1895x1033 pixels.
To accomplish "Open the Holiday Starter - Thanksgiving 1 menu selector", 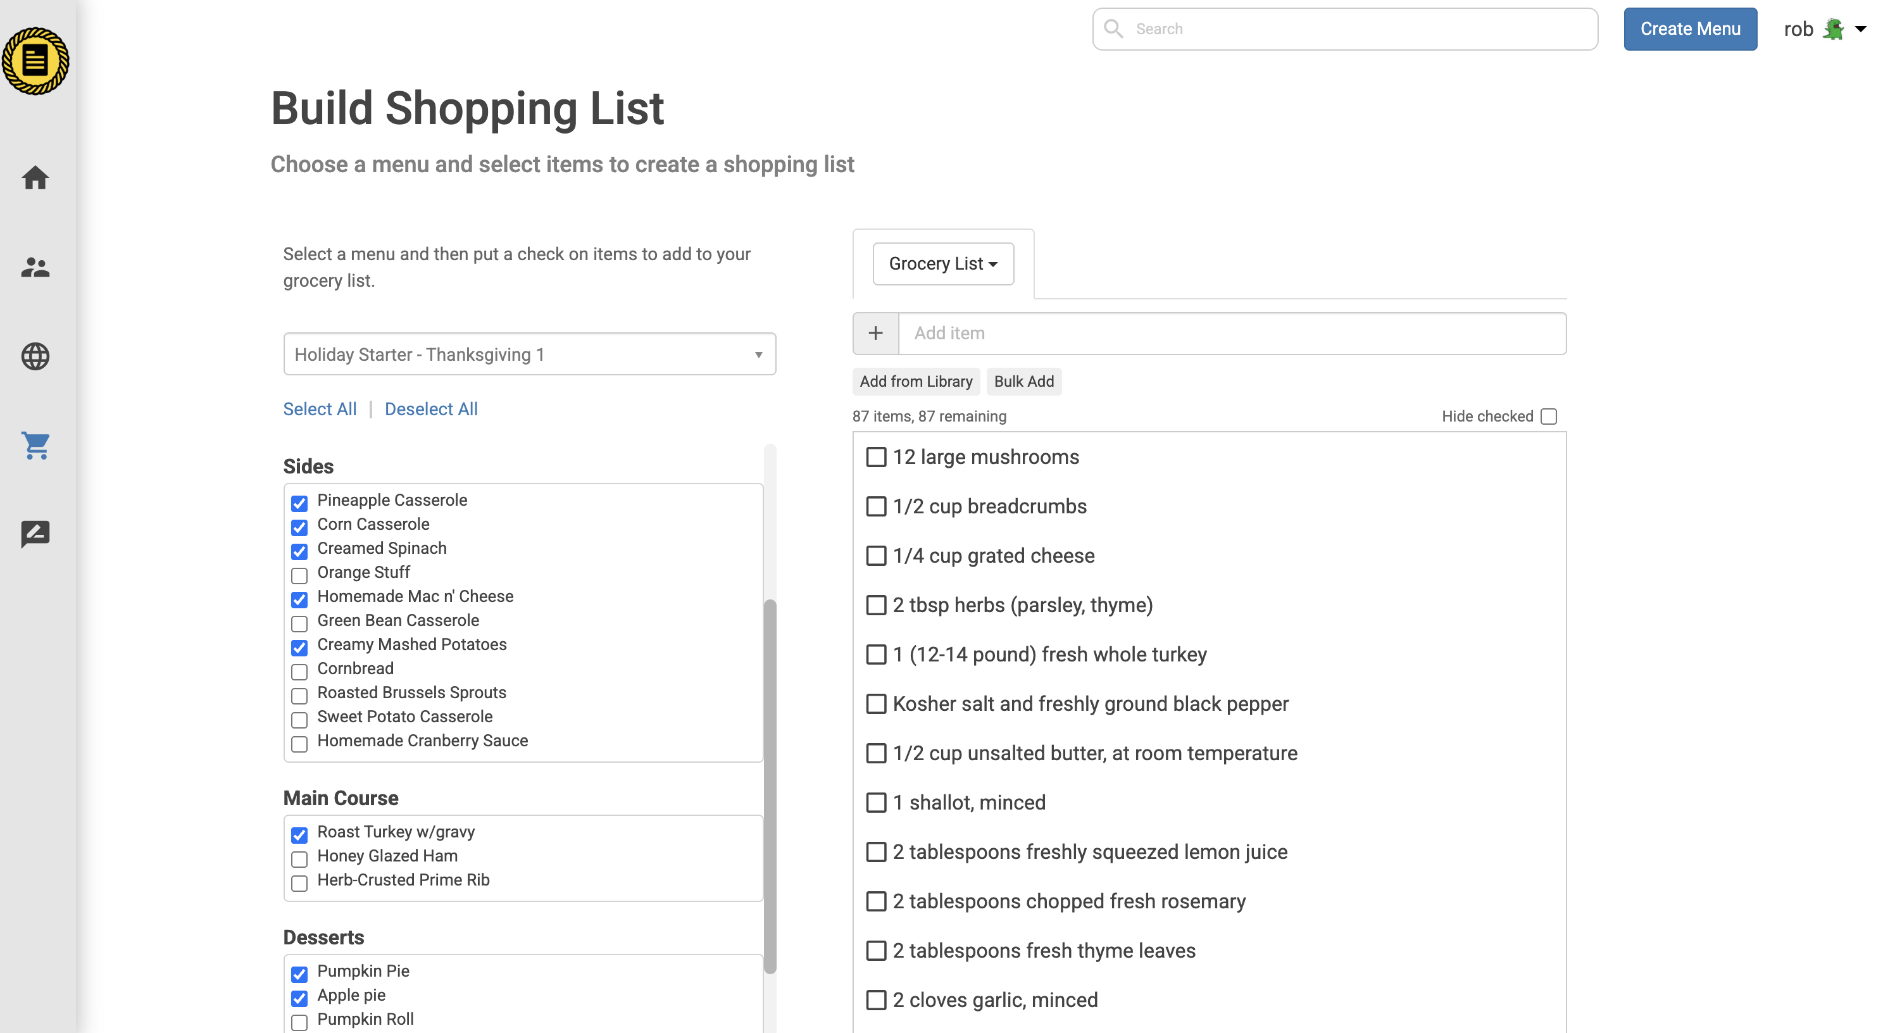I will (529, 354).
